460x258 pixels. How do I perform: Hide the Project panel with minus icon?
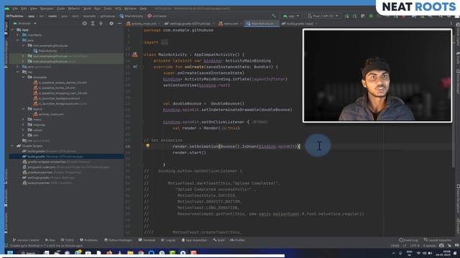point(119,24)
